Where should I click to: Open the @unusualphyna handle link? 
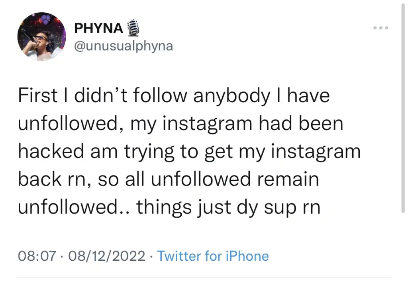(x=124, y=46)
